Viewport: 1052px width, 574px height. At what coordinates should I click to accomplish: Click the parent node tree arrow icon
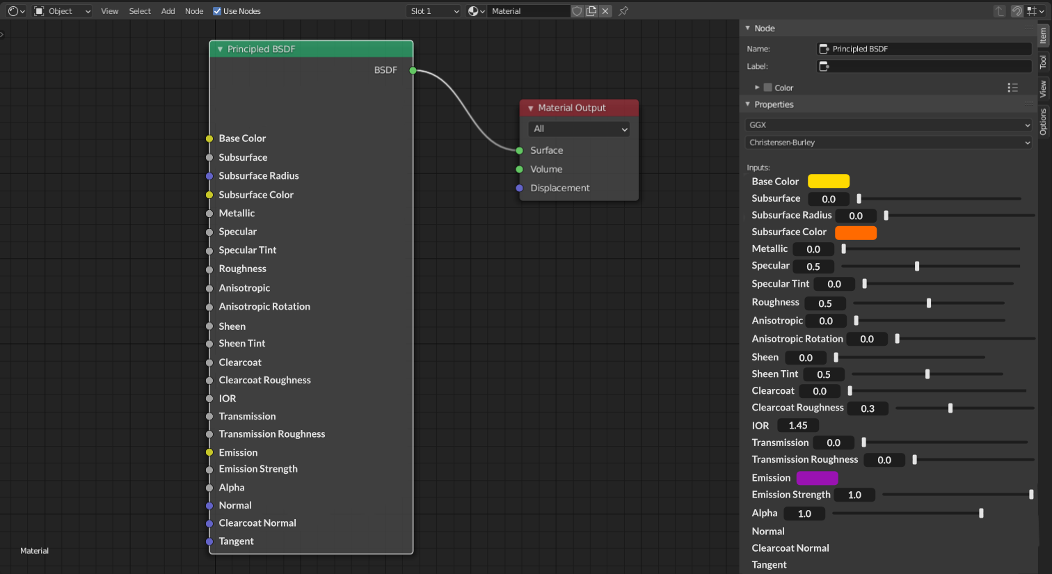pyautogui.click(x=1000, y=11)
